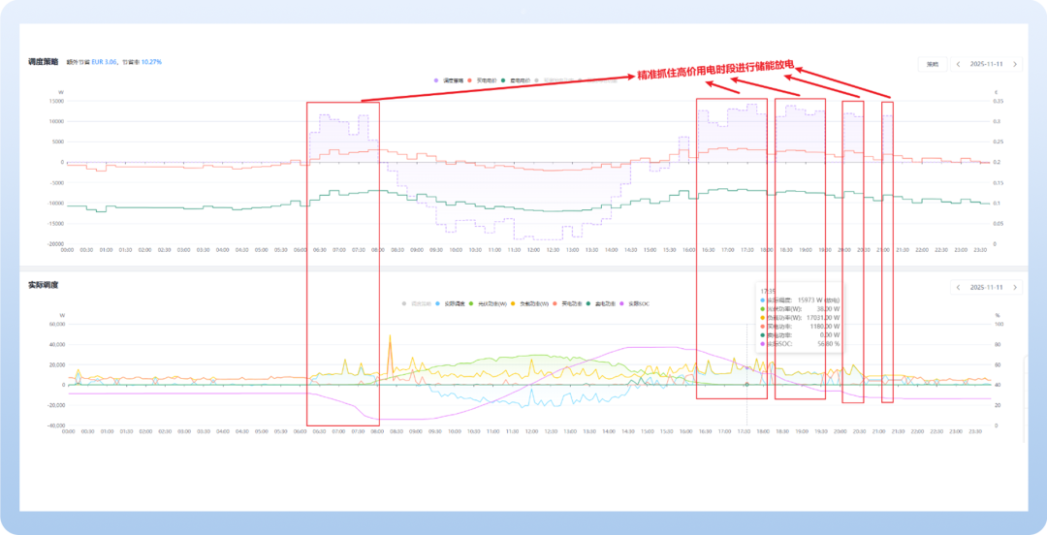This screenshot has width=1047, height=535.
Task: Toggle the yellow 负载功率(W) legend item
Action: pos(530,303)
